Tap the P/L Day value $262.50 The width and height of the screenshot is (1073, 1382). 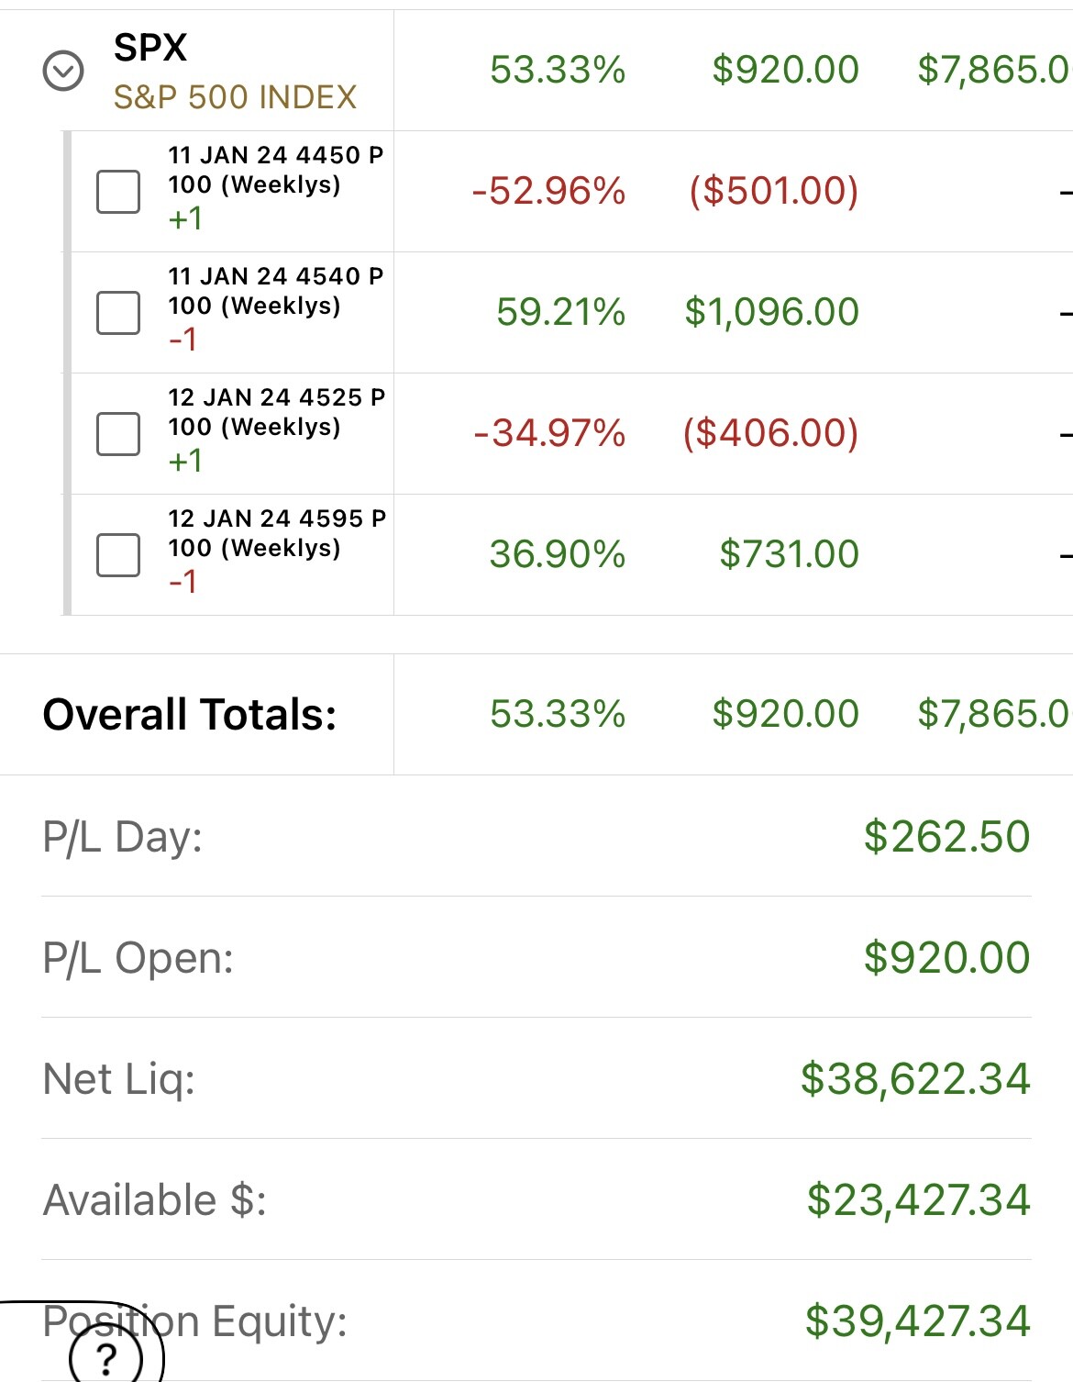(x=946, y=837)
